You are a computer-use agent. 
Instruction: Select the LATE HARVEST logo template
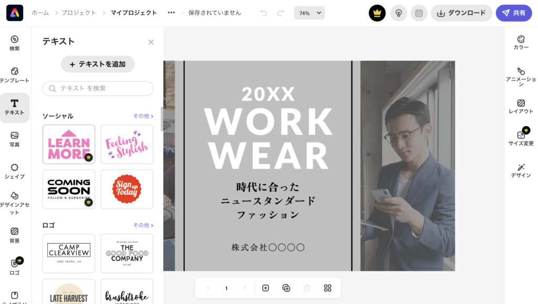[x=69, y=292]
